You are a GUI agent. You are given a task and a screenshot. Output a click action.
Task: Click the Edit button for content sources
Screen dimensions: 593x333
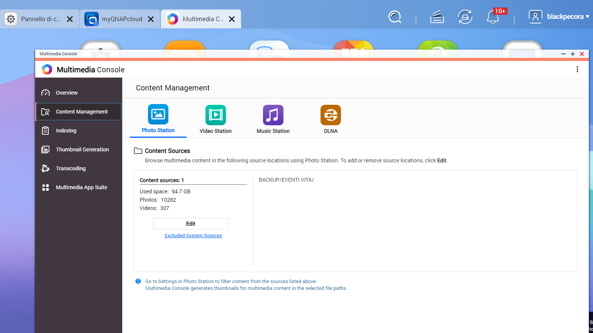[x=190, y=224]
